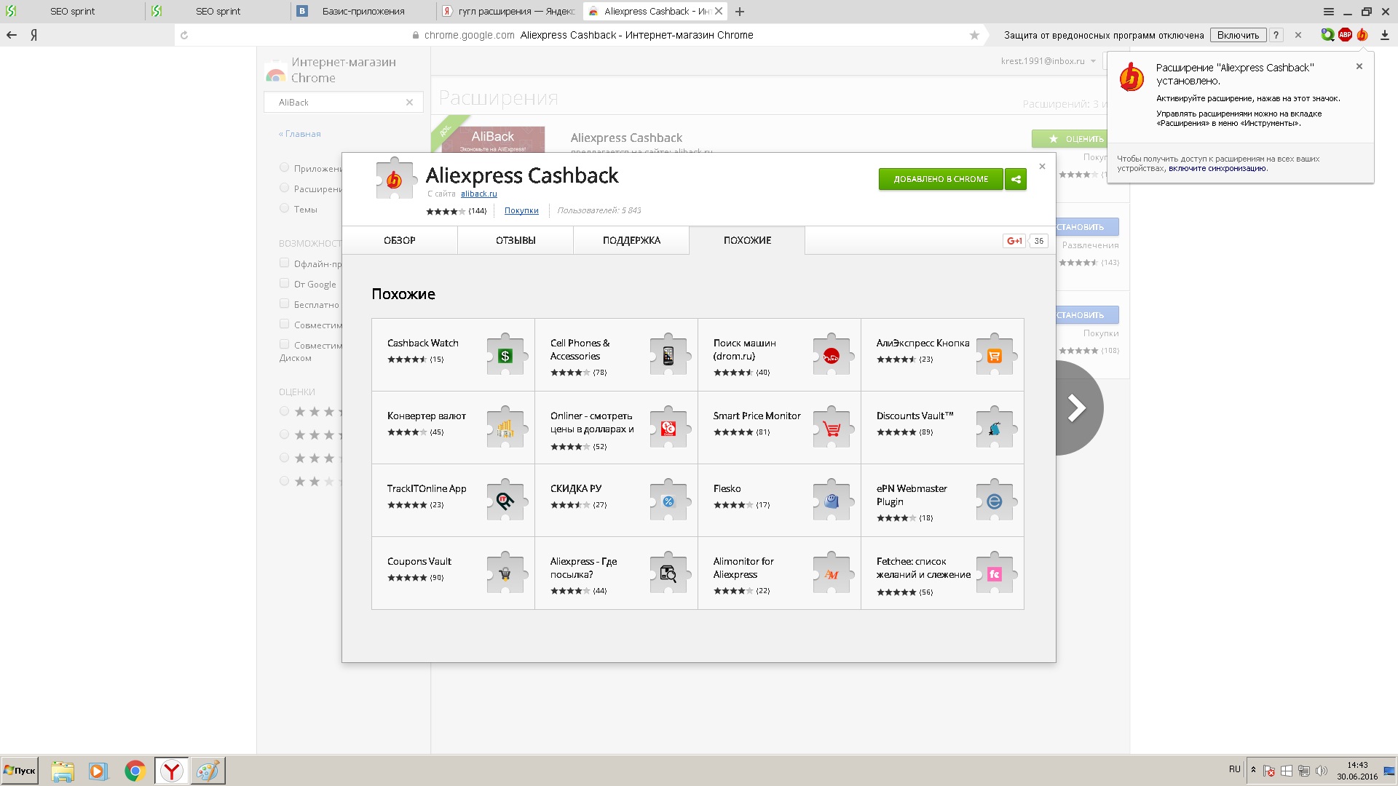Open Google Chrome from taskbar

pyautogui.click(x=135, y=770)
